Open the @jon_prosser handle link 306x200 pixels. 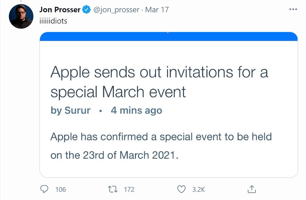(116, 10)
